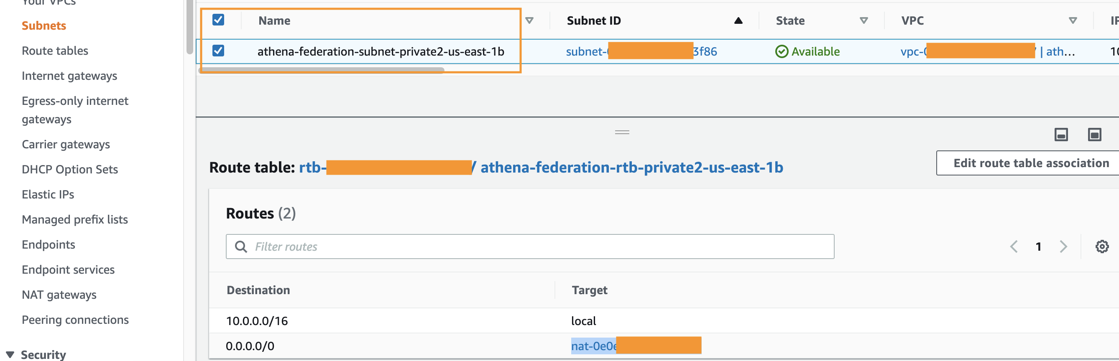1119x361 pixels.
Task: Open the VPC column sort dropdown
Action: (1073, 20)
